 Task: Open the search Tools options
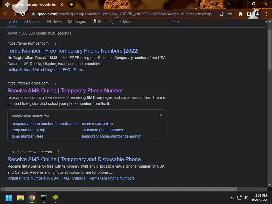point(176,22)
